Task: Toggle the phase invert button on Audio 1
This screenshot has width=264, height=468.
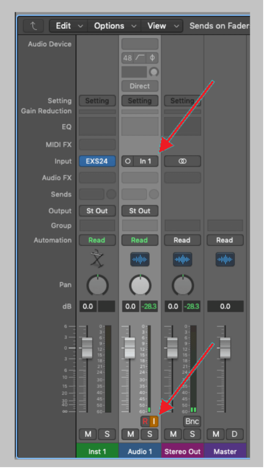Action: 152,58
